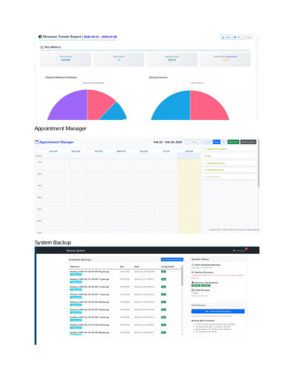Click the Available Backups list scrollbar
294x380 pixels.
[x=182, y=276]
